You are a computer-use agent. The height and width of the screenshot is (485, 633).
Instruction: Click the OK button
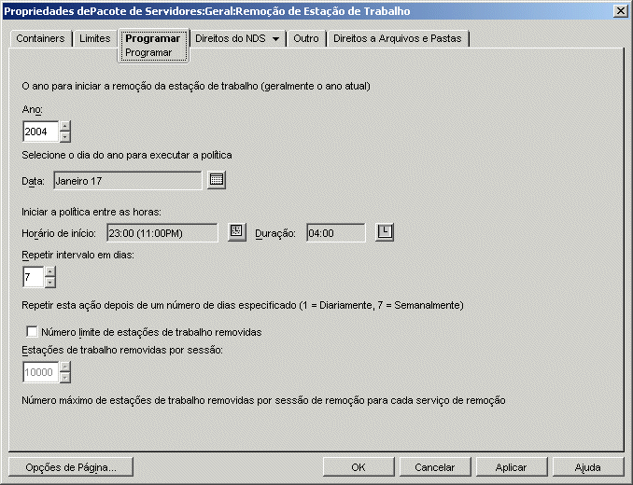click(359, 467)
